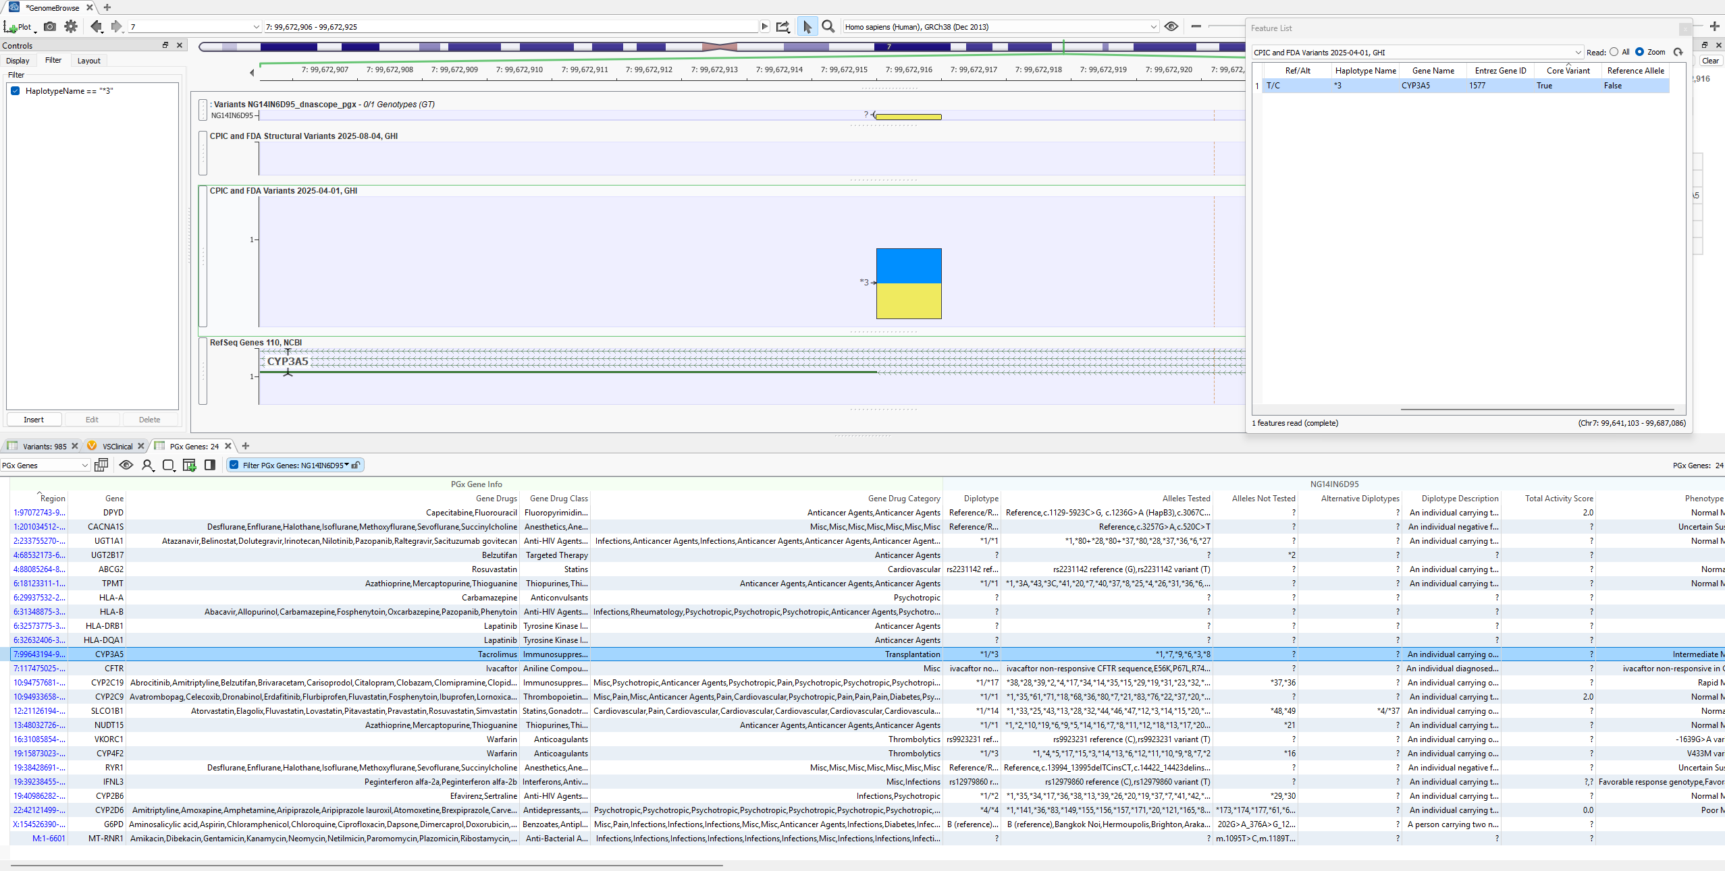Open the chromosome 7 dropdown
The image size is (1725, 871).
[194, 27]
